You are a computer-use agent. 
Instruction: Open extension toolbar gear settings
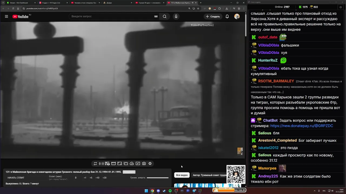pos(150,164)
